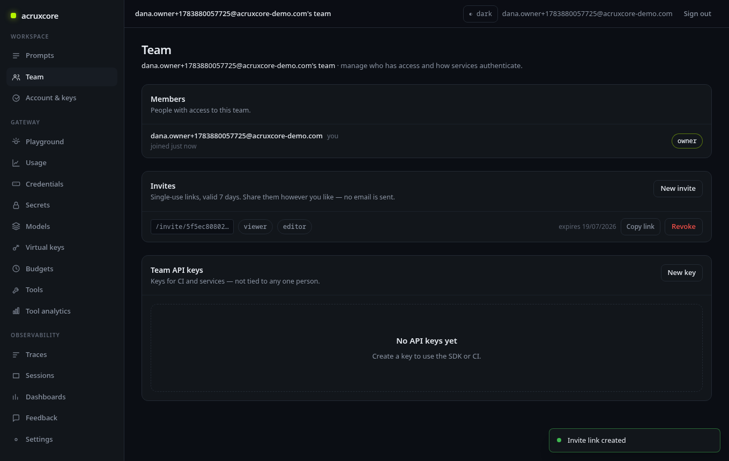The image size is (729, 461).
Task: Click the Members section heading
Action: click(168, 99)
